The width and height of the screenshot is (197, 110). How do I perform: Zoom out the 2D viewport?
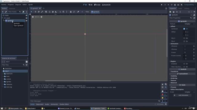pos(33,17)
